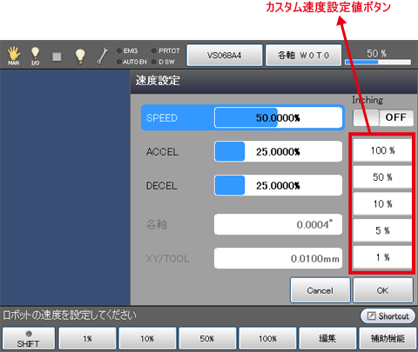Select the SPEED slider bar

(278, 117)
